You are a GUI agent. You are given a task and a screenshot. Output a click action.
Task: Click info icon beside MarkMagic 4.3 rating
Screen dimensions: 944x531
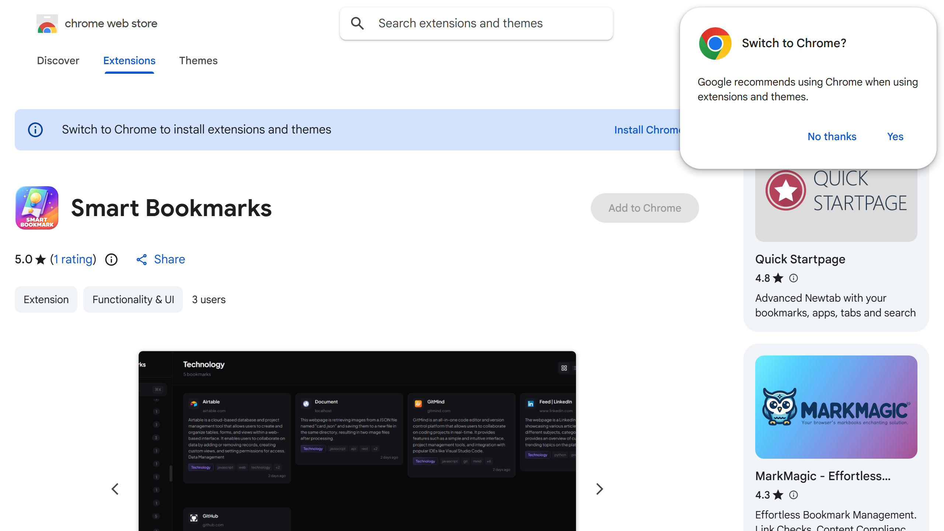pos(794,495)
